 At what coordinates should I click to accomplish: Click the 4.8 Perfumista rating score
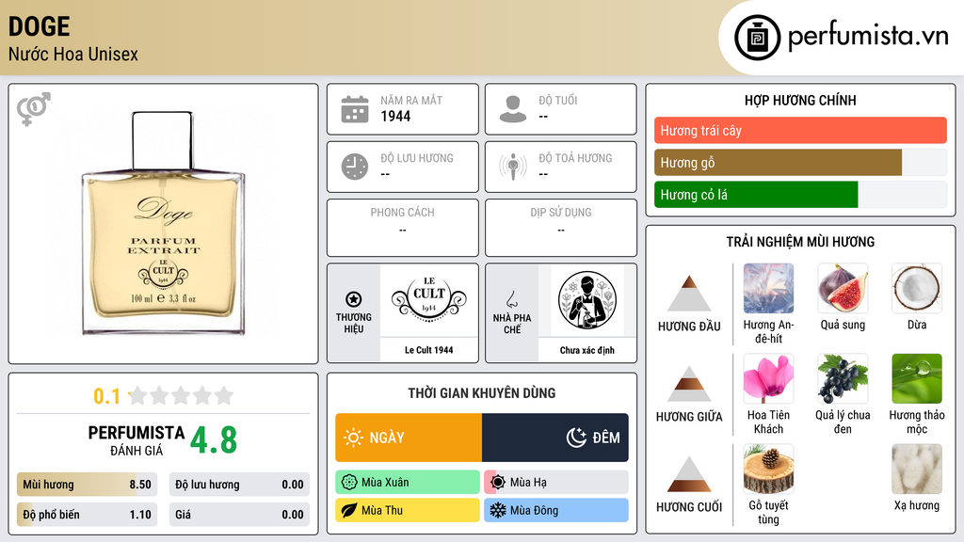tap(214, 440)
